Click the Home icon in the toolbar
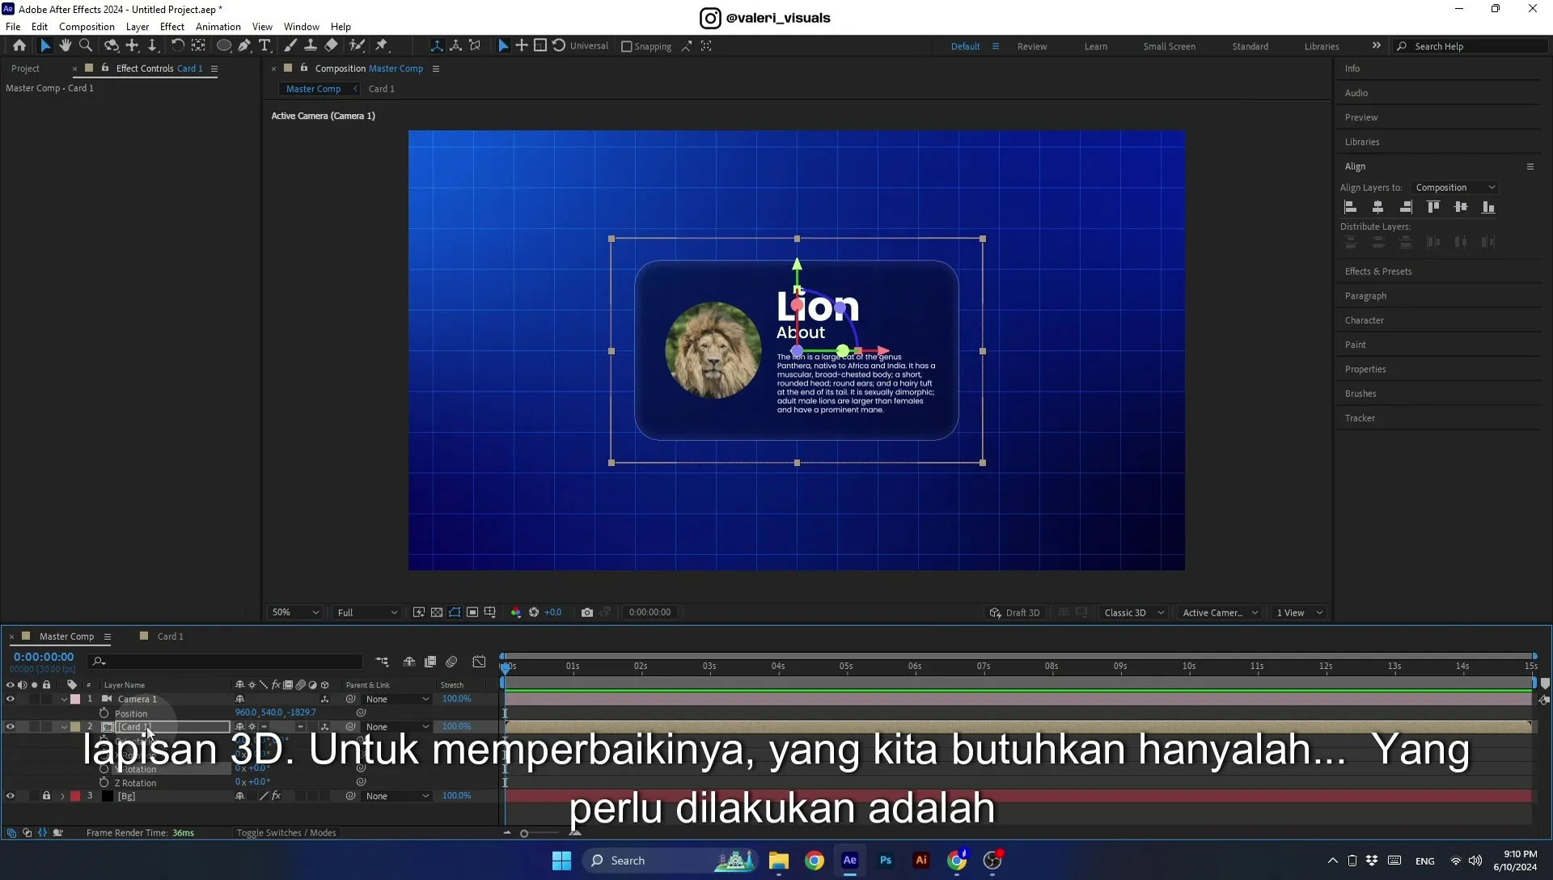Image resolution: width=1553 pixels, height=880 pixels. (x=19, y=46)
